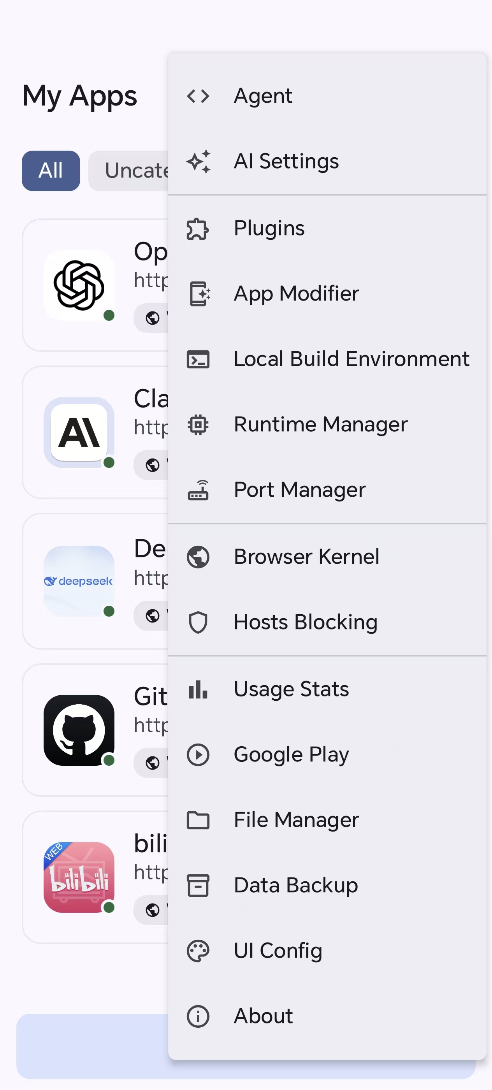The height and width of the screenshot is (1090, 492).
Task: Click the My Apps page title
Action: point(79,97)
